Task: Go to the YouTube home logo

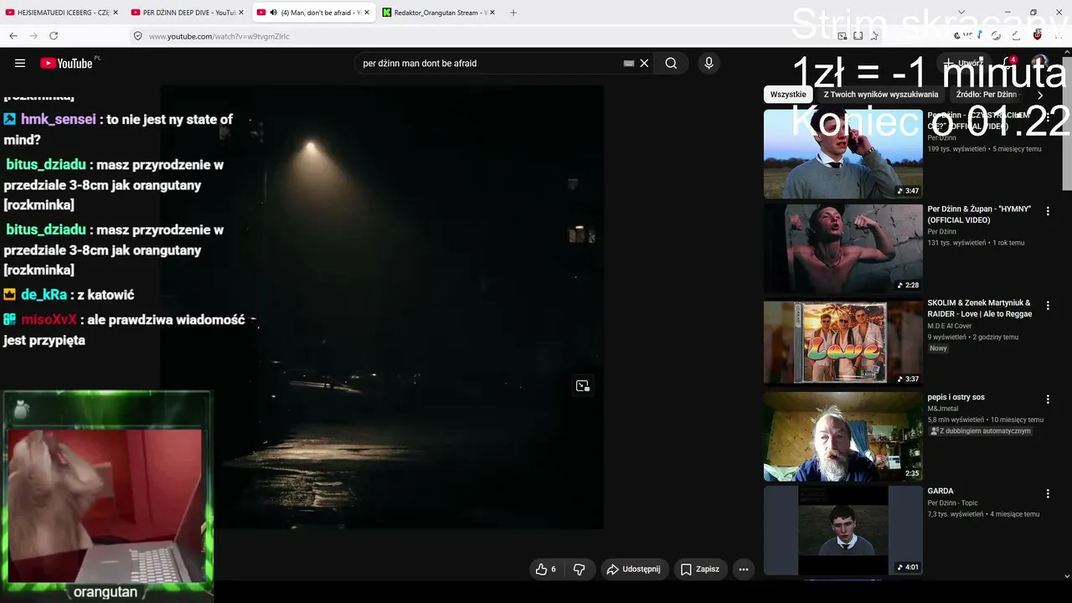Action: pyautogui.click(x=66, y=63)
